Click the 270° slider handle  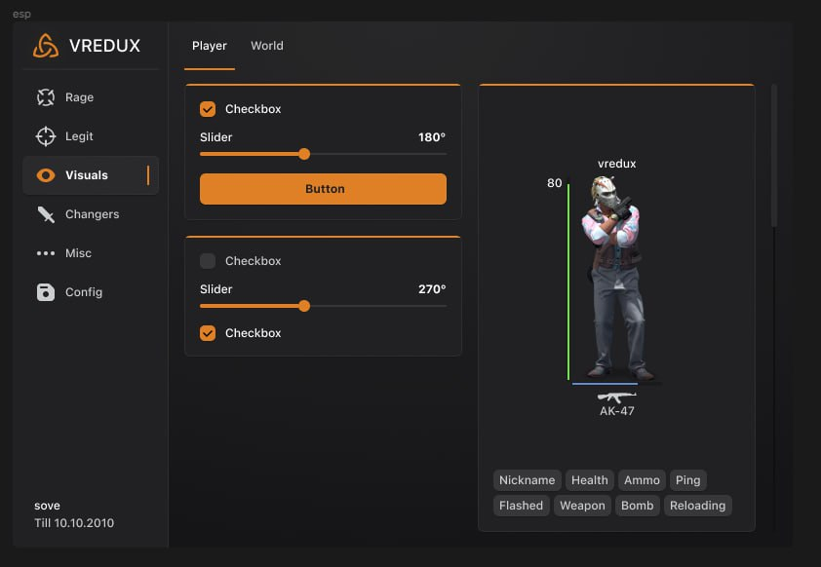coord(304,306)
